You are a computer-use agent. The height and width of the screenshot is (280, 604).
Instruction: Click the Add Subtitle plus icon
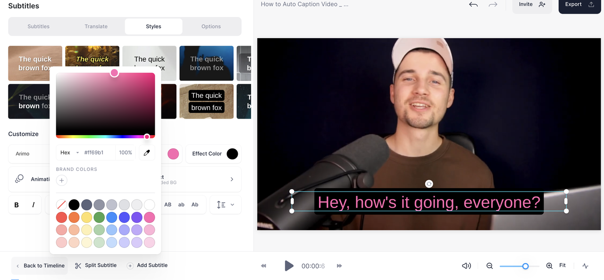(130, 265)
